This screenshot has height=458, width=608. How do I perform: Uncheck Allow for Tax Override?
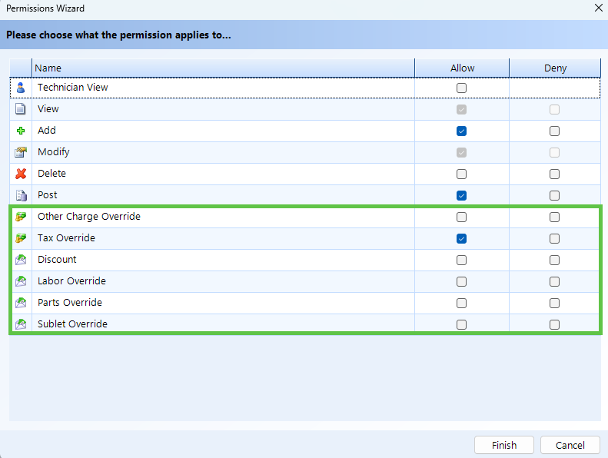[x=461, y=238]
